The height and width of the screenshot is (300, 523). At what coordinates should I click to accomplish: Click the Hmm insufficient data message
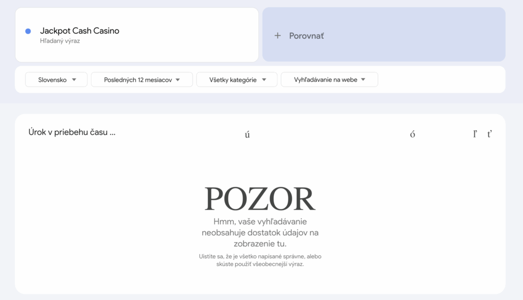(x=260, y=233)
